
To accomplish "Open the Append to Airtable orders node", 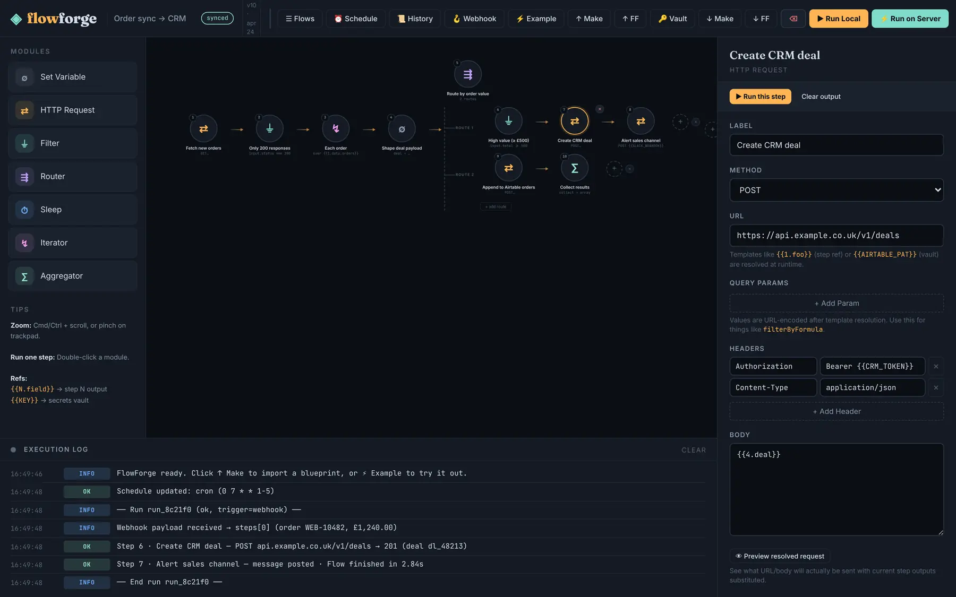I will 509,168.
